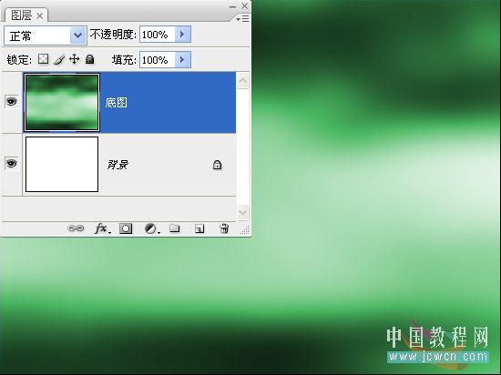Click the link layers icon
Screen dimensions: 501x375
tap(76, 228)
